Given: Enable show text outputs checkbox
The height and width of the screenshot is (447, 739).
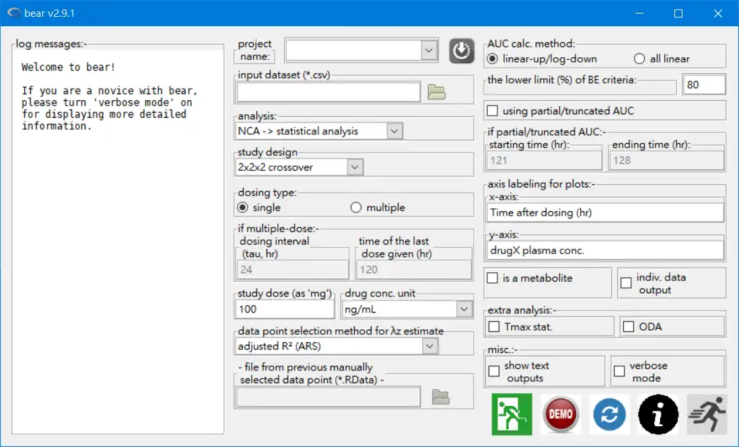Looking at the screenshot, I should coord(494,371).
